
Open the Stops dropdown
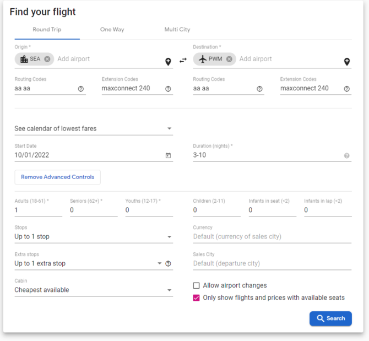[94, 236]
